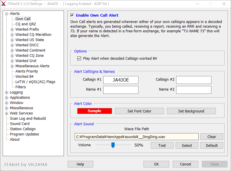The width and height of the screenshot is (231, 171).
Task: Select Own Call in the settings tree
Action: point(23,19)
